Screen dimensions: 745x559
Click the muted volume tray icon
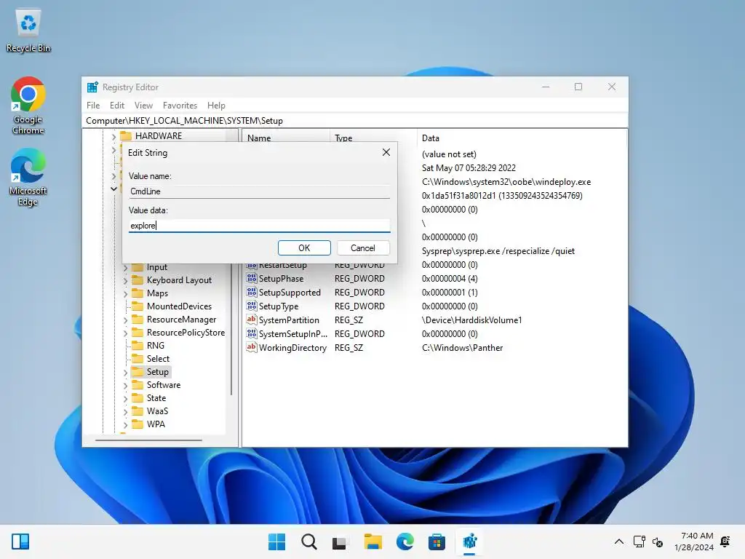[658, 542]
